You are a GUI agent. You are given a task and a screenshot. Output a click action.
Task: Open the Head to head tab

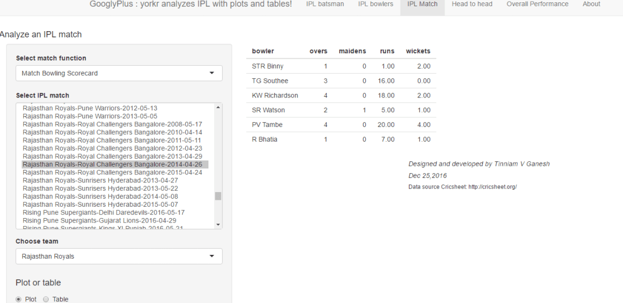coord(472,4)
